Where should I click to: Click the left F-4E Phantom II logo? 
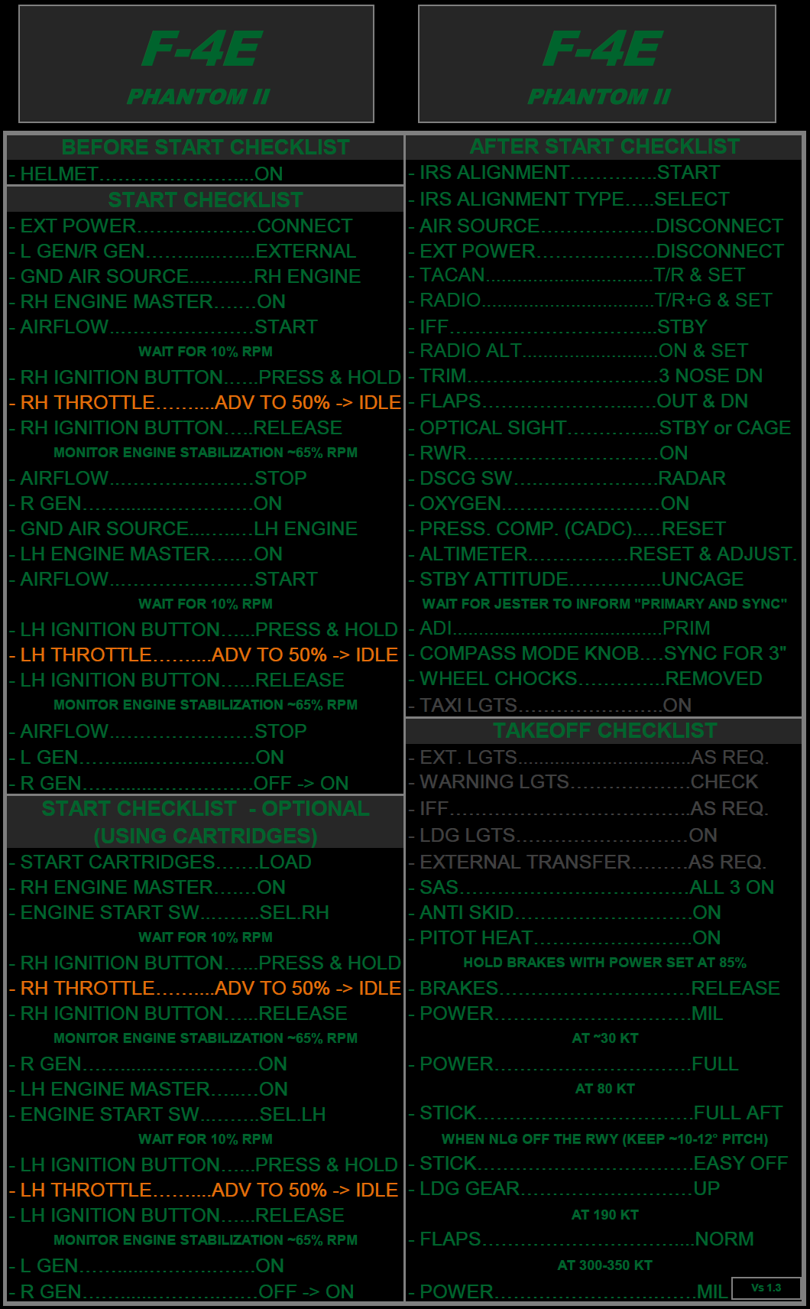pyautogui.click(x=196, y=64)
